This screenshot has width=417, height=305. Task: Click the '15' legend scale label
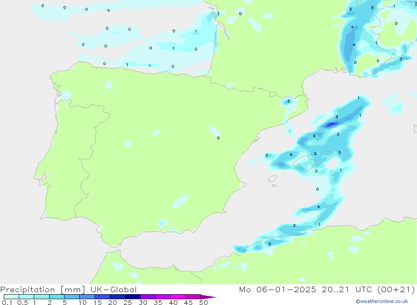coord(98,303)
